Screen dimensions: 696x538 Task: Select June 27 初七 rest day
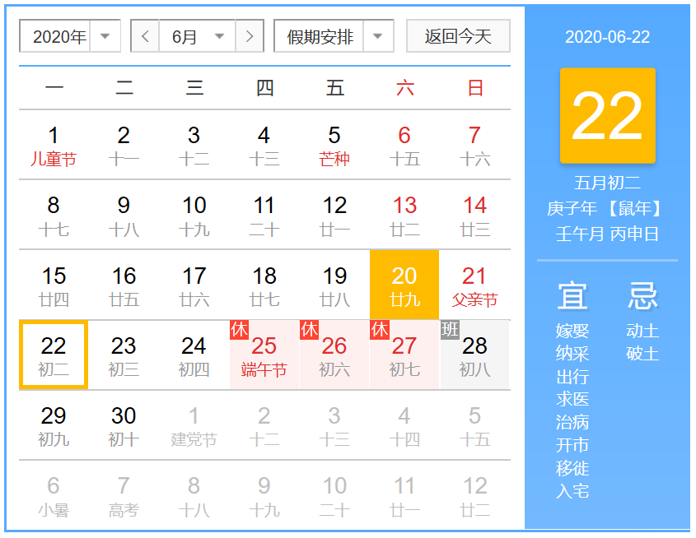point(404,355)
